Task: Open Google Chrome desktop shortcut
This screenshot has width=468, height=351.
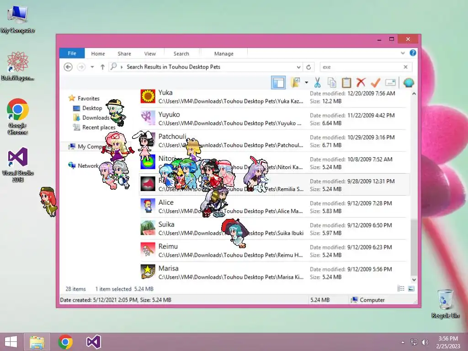Action: click(18, 117)
